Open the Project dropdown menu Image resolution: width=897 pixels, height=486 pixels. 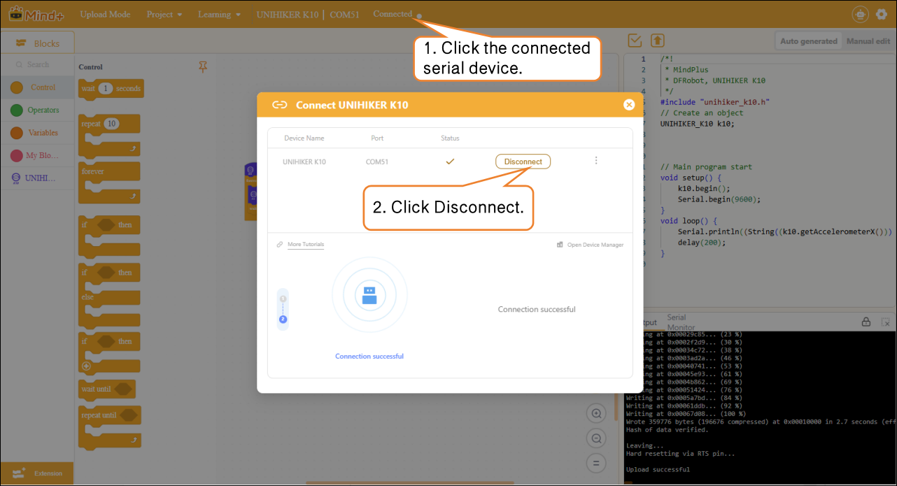point(164,15)
